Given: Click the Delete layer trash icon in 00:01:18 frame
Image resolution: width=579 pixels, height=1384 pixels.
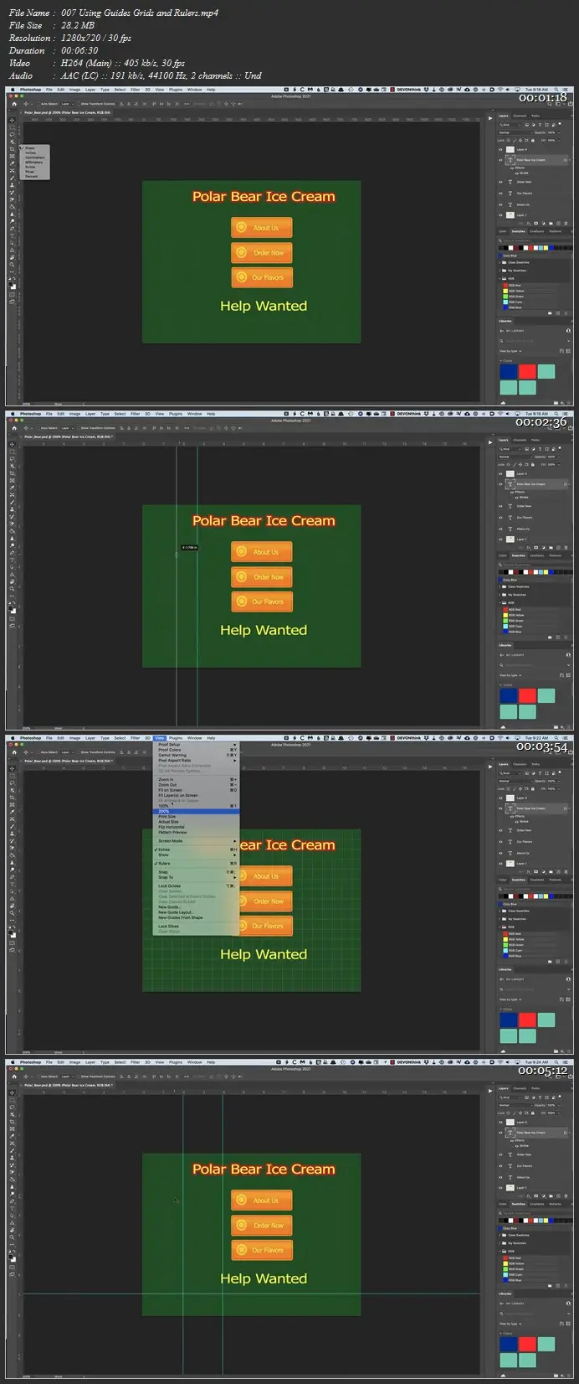Looking at the screenshot, I should [566, 224].
